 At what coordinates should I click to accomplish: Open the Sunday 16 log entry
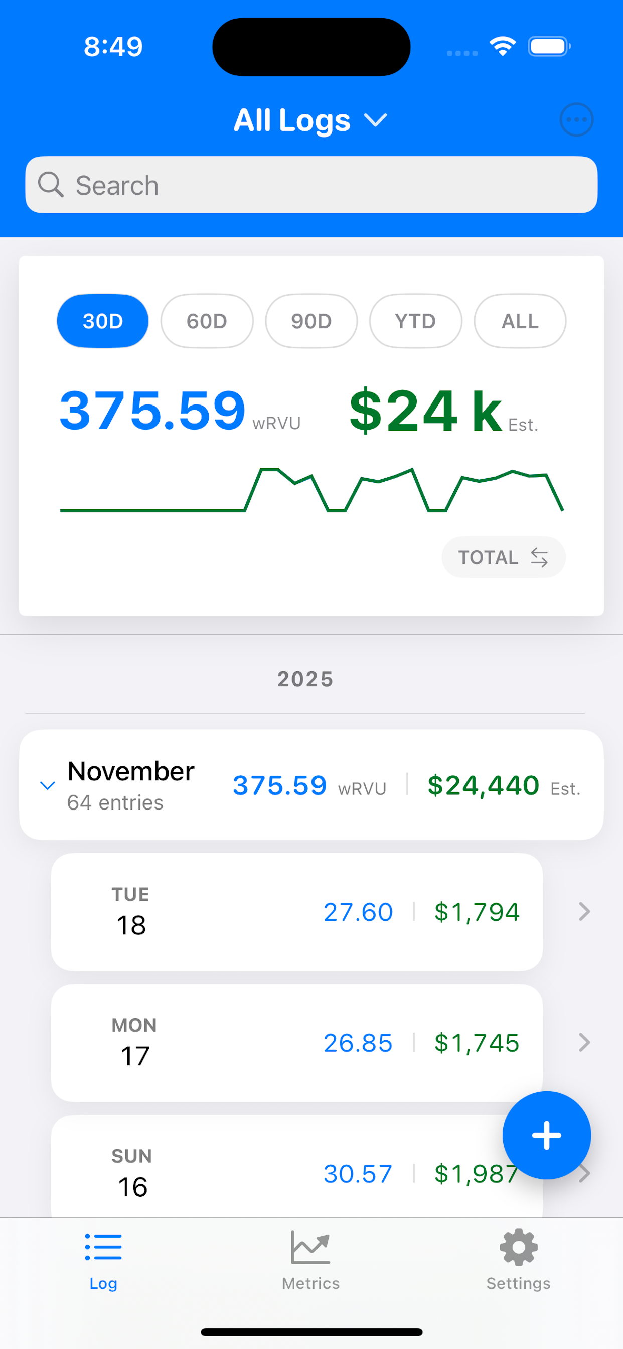(262, 1173)
